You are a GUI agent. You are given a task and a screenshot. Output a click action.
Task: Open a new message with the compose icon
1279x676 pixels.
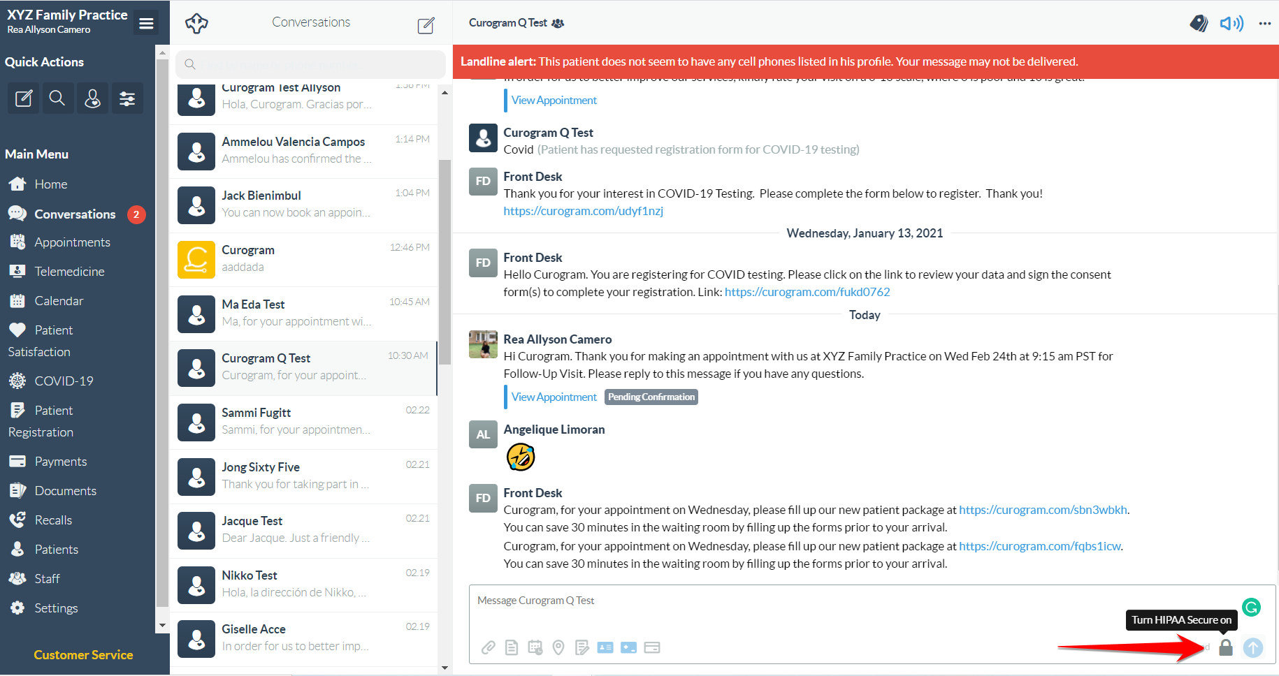pos(426,24)
